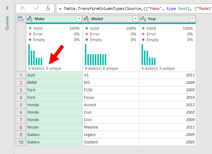Select the Year column header
The image size is (212, 154).
click(167, 19)
